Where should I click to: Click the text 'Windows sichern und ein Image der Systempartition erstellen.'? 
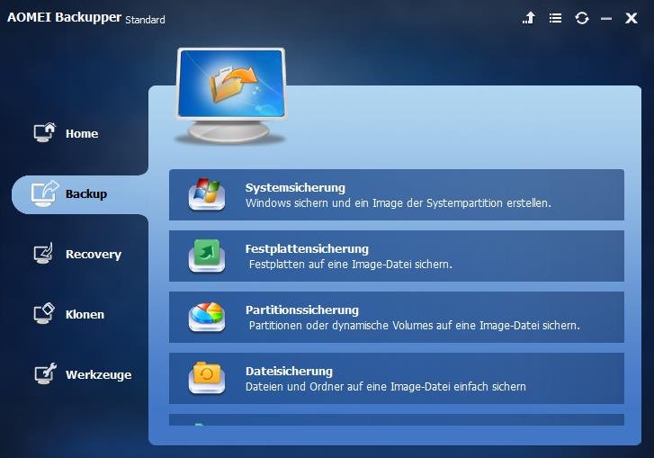click(399, 203)
